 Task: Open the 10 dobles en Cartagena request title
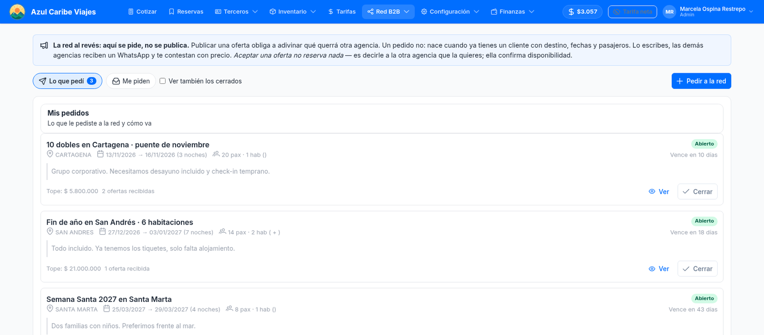128,144
